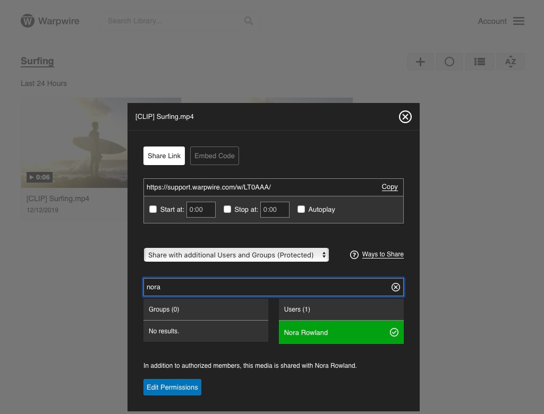
Task: Toggle the Autoplay checkbox
Action: [x=301, y=210]
